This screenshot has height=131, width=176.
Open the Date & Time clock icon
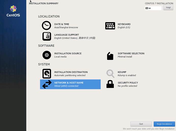coord(46,25)
